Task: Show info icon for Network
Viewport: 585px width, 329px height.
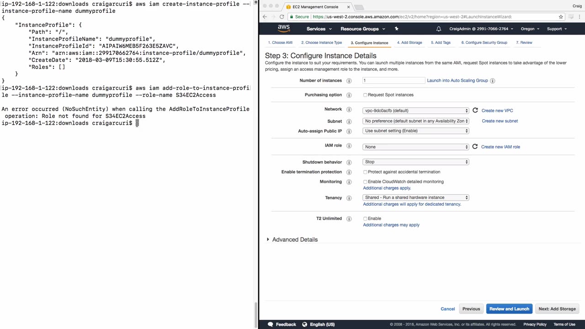Action: tap(349, 110)
